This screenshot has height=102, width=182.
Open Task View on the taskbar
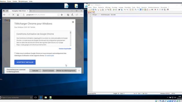(x=36, y=97)
